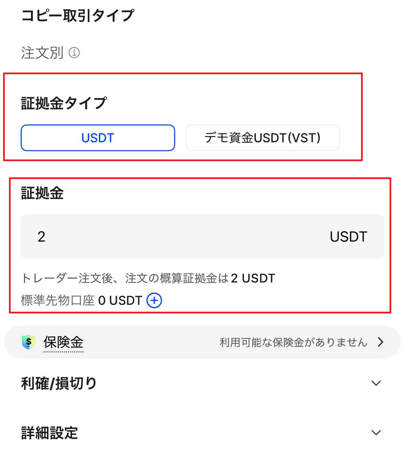Expand the 詳細設定 section chevron

tap(376, 433)
